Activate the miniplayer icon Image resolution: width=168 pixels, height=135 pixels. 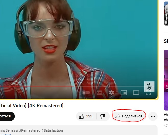124,93
